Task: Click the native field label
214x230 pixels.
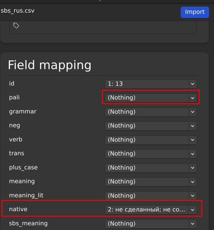Action: (18, 209)
